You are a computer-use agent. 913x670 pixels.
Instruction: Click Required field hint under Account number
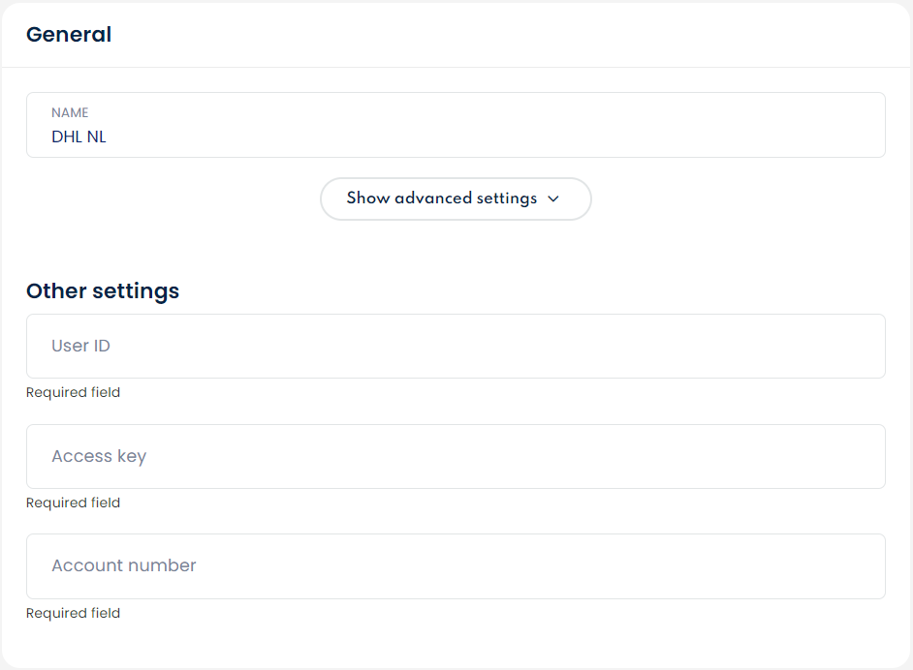pyautogui.click(x=74, y=614)
